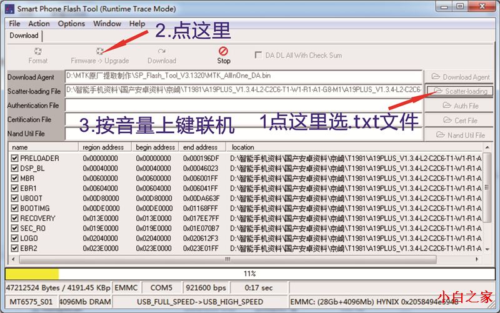Screen dimensions: 500x313
Task: Click the EMMC HYNIX info status entry
Action: [x=392, y=302]
